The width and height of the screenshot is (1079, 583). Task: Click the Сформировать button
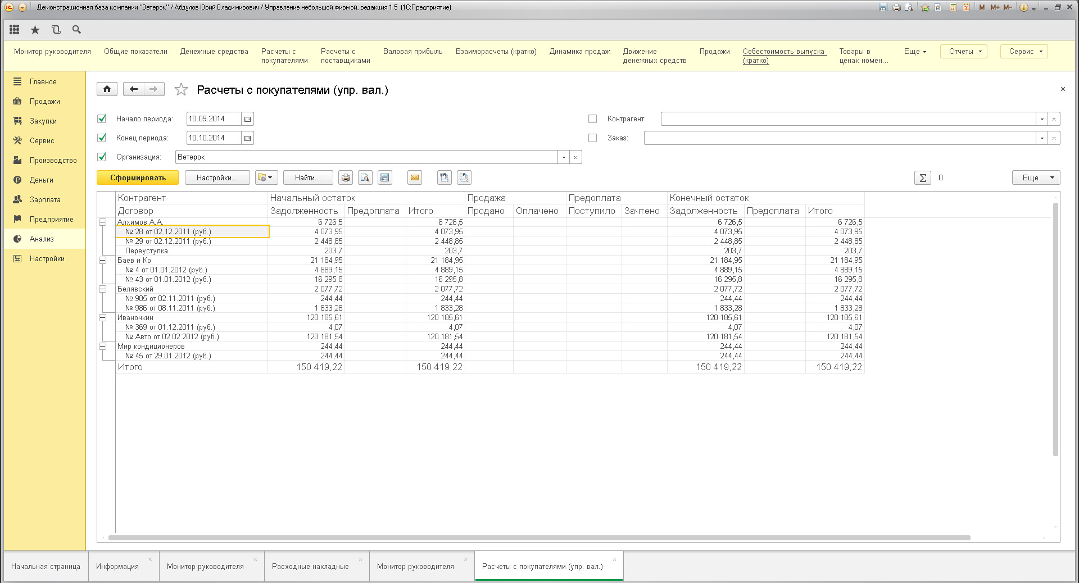pyautogui.click(x=138, y=177)
